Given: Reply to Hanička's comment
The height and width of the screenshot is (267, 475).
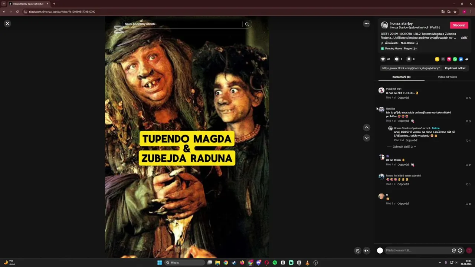Looking at the screenshot, I should point(403,121).
